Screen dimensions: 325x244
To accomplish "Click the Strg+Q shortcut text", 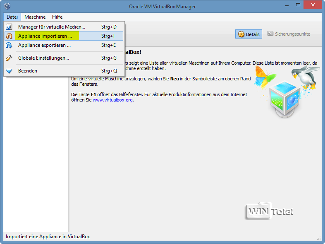I will (109, 71).
